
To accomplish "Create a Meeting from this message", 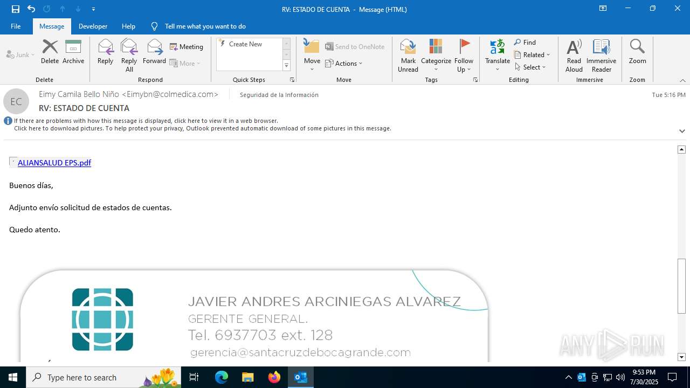I will [187, 47].
